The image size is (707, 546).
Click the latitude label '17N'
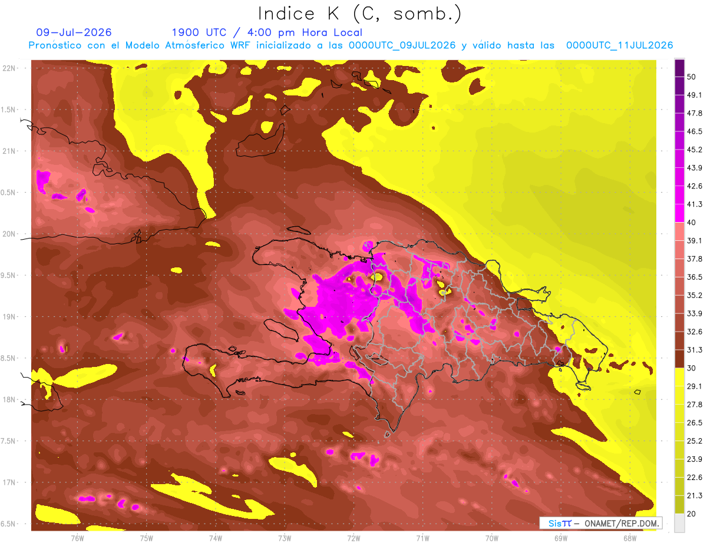(x=9, y=482)
